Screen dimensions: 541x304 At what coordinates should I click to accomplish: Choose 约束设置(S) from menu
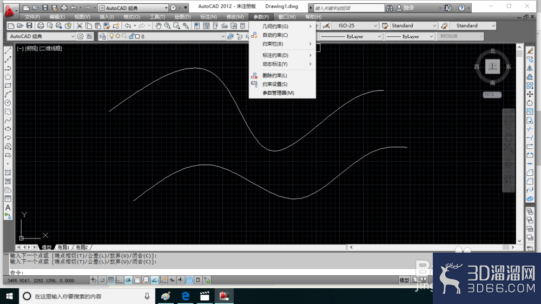pyautogui.click(x=282, y=84)
